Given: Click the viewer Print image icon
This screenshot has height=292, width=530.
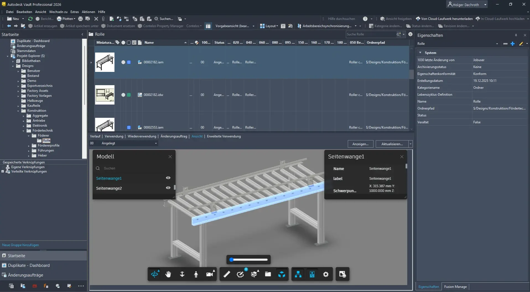Looking at the screenshot, I should coord(342,274).
